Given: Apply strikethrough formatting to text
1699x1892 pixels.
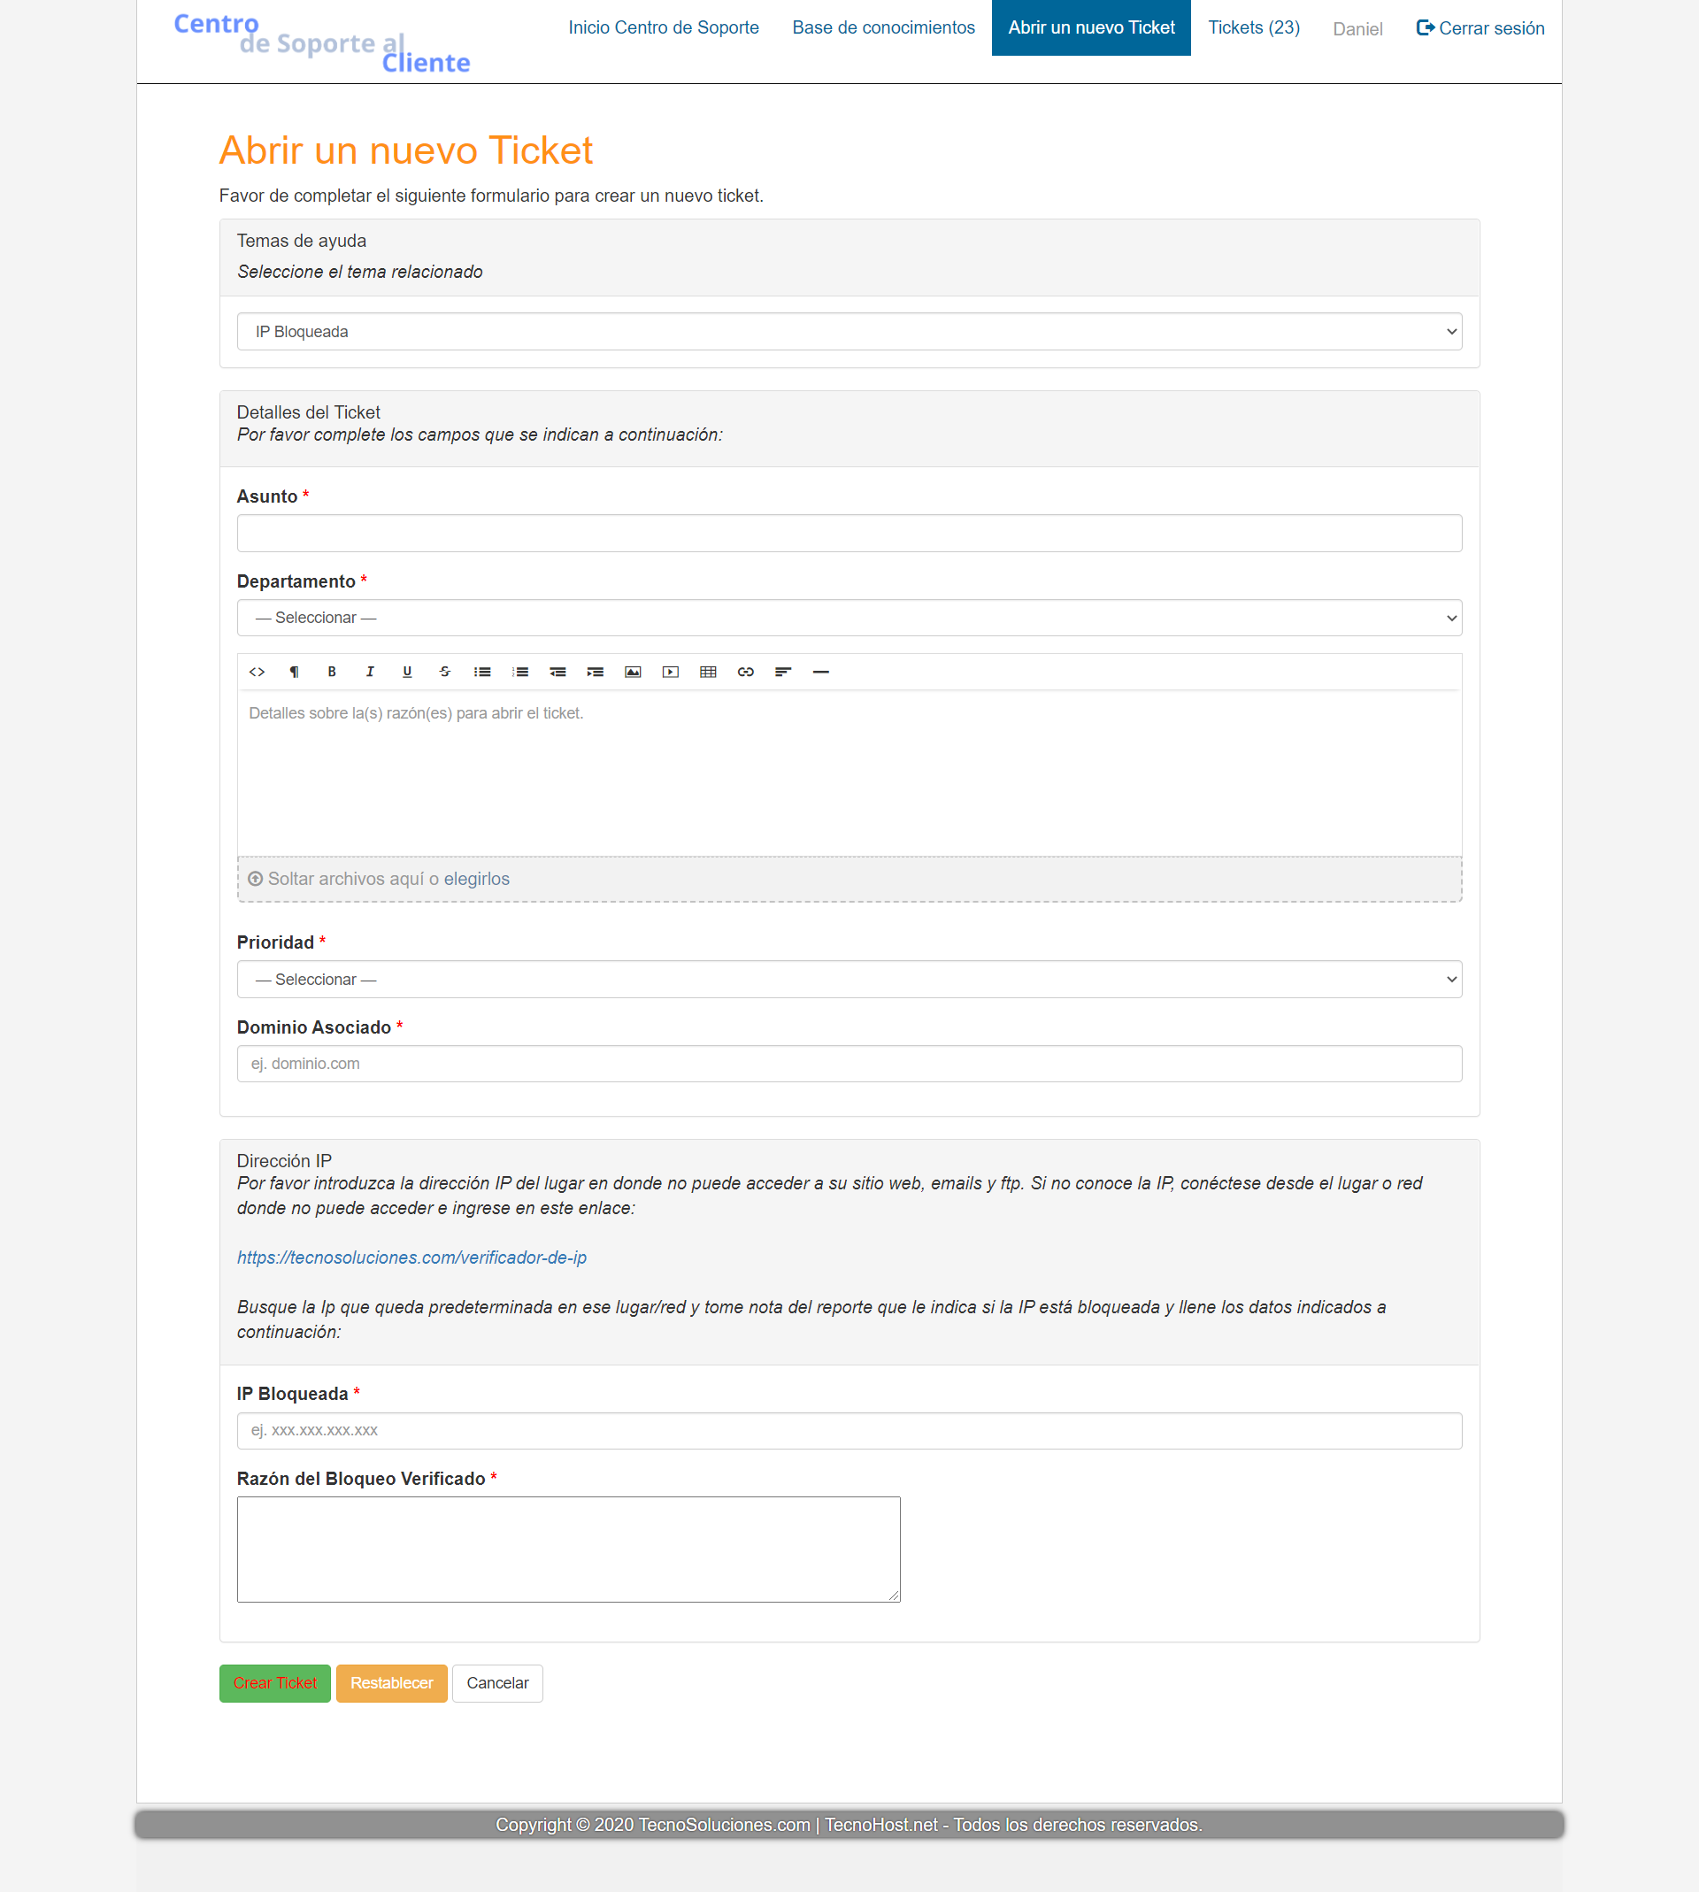Looking at the screenshot, I should point(444,672).
